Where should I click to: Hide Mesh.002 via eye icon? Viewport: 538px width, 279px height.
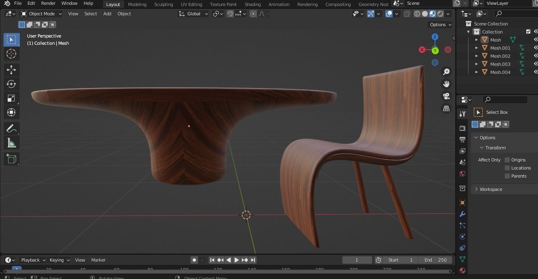tap(536, 56)
